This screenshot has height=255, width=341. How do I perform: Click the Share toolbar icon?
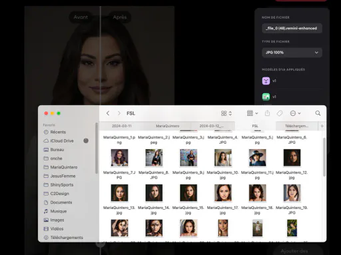(267, 113)
